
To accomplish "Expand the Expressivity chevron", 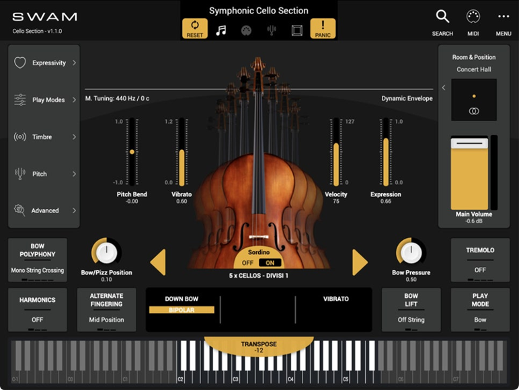I will tap(74, 63).
